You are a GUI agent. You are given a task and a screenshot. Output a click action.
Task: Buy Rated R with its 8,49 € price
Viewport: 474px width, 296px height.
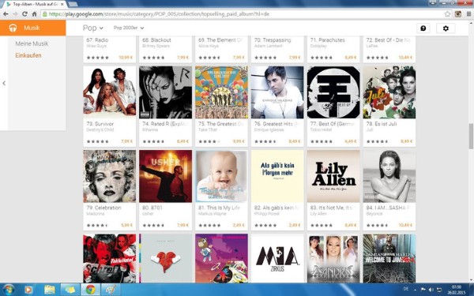pyautogui.click(x=182, y=141)
